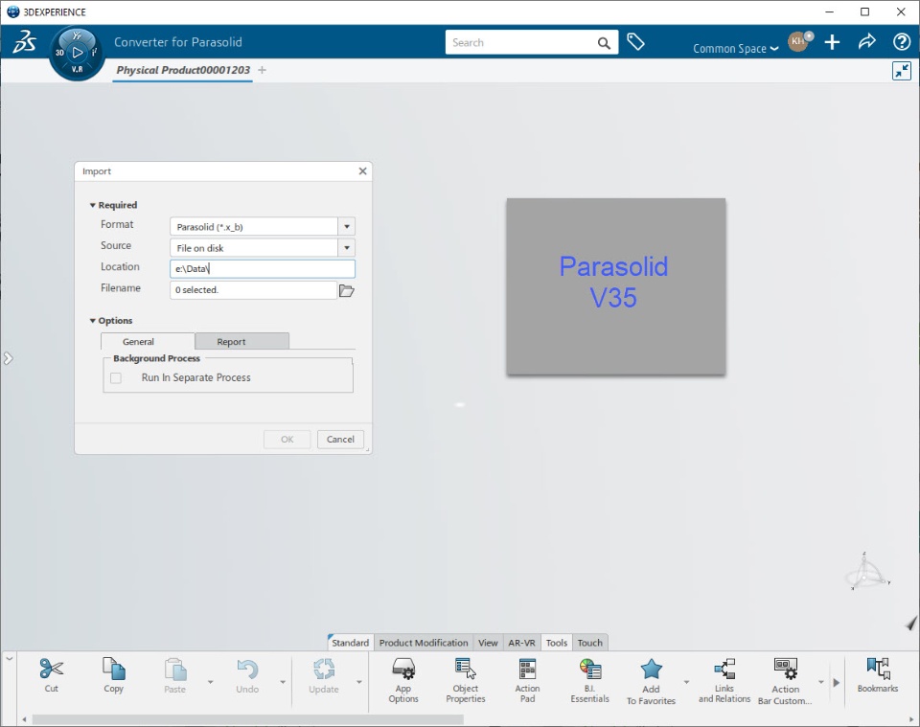This screenshot has width=920, height=727.
Task: Open the AR-VR toolbar tab
Action: [521, 643]
